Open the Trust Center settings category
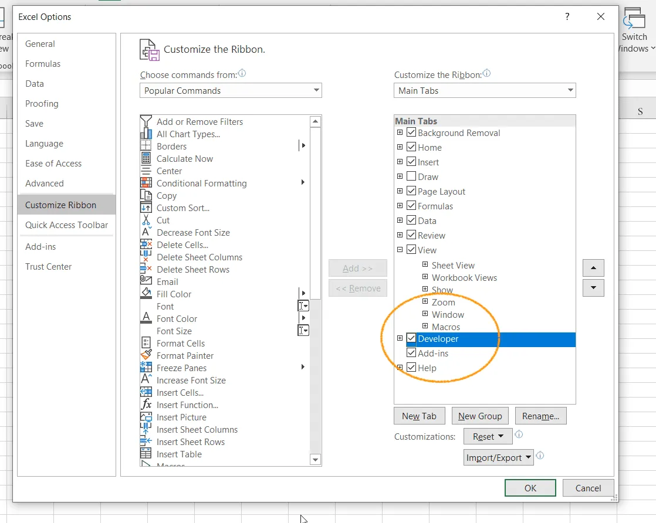The image size is (656, 523). click(x=48, y=266)
